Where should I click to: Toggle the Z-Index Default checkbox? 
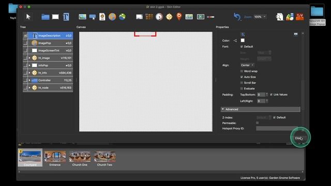pos(274,117)
